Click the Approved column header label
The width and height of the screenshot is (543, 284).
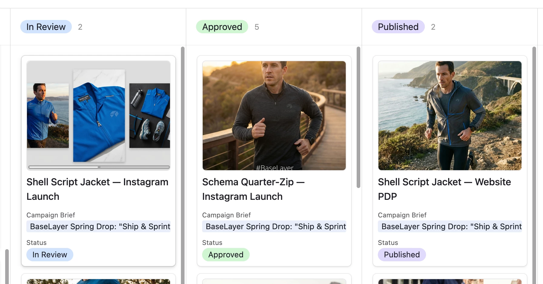pos(222,27)
